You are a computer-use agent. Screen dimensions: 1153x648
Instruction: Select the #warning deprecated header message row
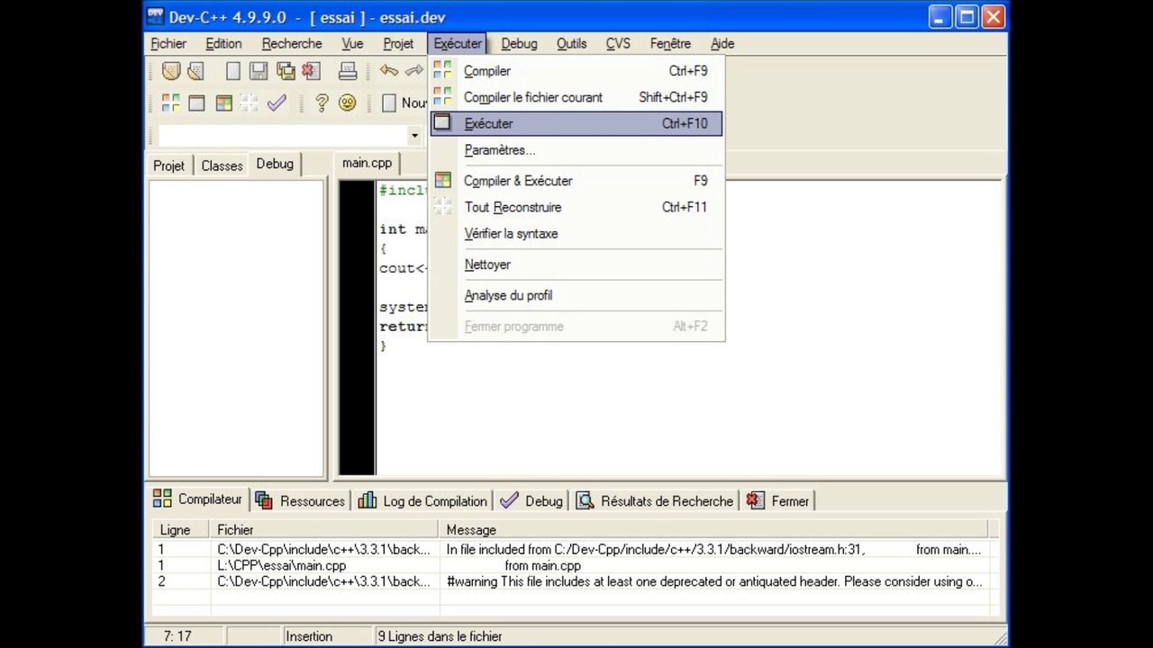pos(570,581)
